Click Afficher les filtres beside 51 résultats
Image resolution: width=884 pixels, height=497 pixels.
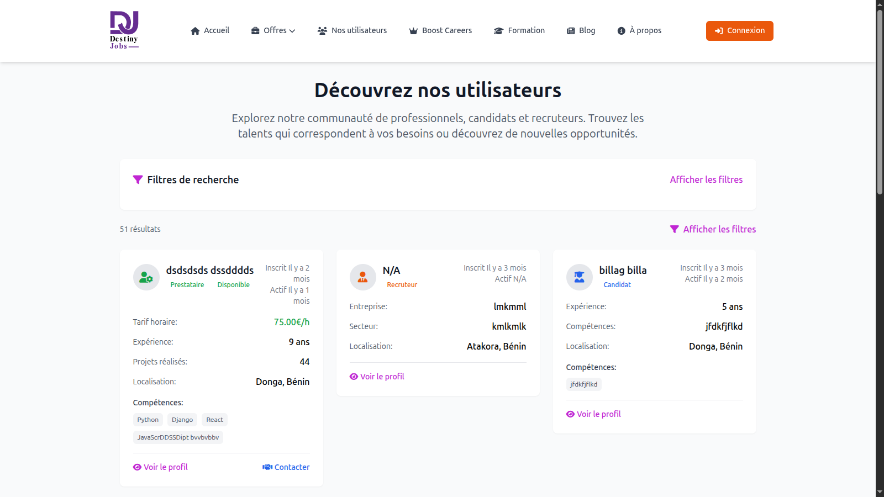pos(713,229)
